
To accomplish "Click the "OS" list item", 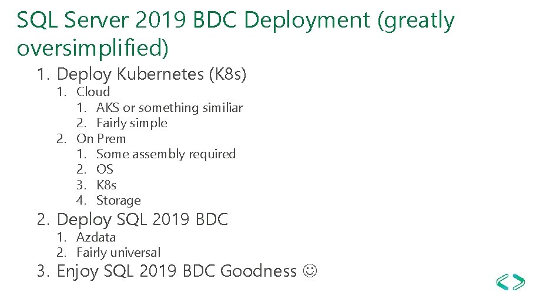I will point(105,169).
